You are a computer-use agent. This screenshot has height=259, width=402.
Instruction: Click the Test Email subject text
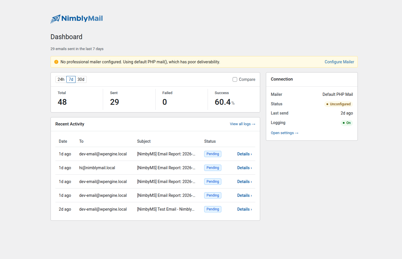coord(166,209)
